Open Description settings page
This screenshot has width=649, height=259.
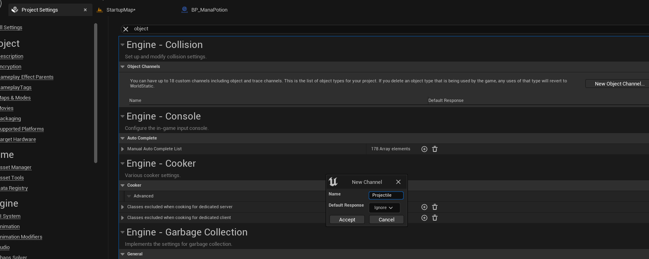12,56
